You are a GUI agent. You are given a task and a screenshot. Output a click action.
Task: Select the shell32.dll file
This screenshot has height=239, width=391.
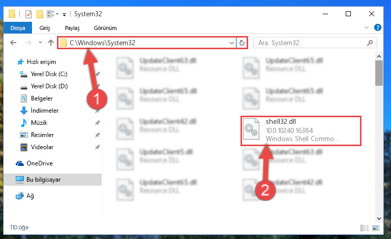[300, 131]
